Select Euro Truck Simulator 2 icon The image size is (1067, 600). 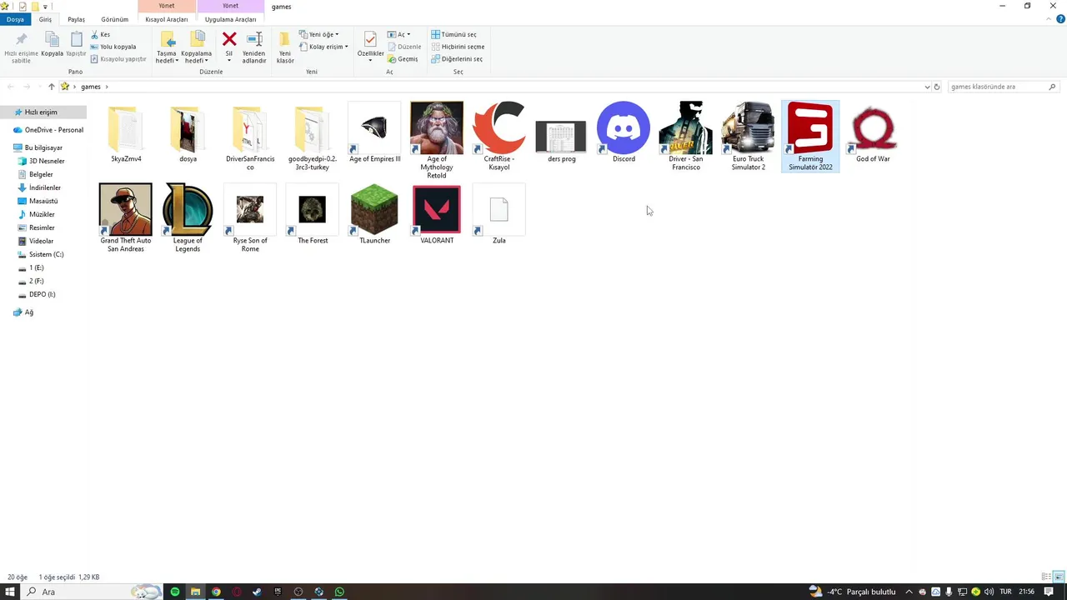[x=749, y=127]
